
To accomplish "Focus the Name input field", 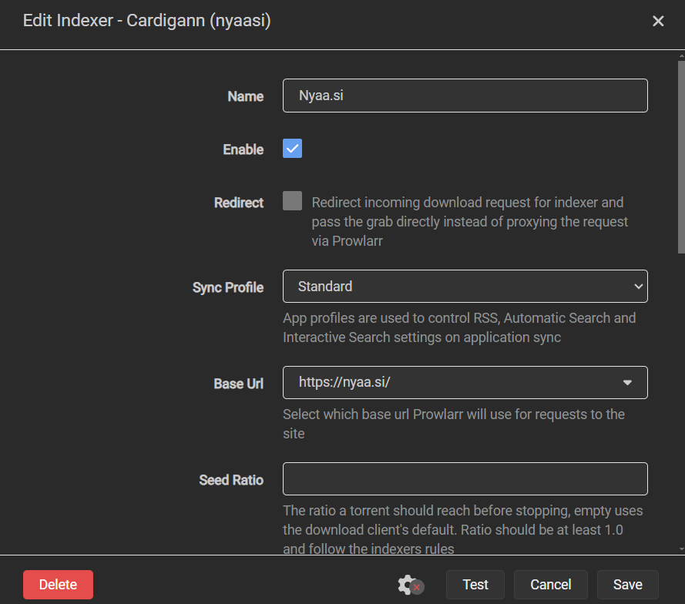I will (x=465, y=96).
